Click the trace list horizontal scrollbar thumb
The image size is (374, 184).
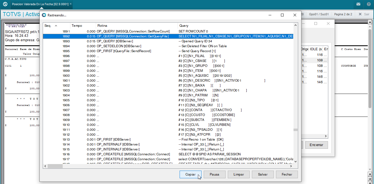tap(55, 166)
